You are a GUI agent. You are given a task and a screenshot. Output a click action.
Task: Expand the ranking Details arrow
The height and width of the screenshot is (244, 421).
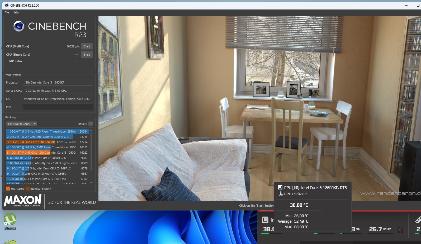coord(91,124)
